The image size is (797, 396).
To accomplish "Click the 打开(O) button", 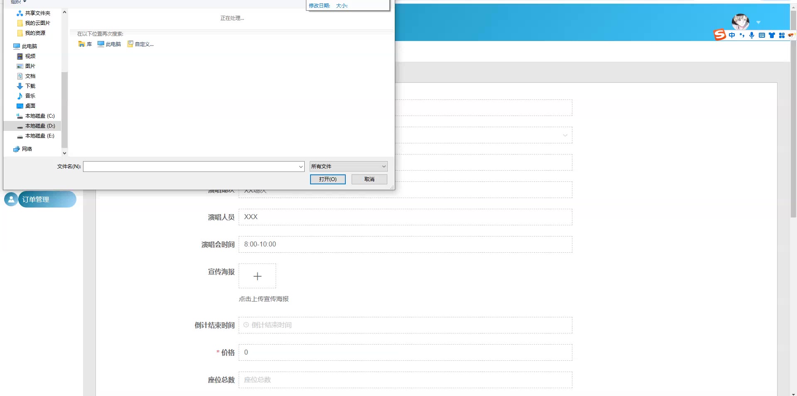I will 328,179.
